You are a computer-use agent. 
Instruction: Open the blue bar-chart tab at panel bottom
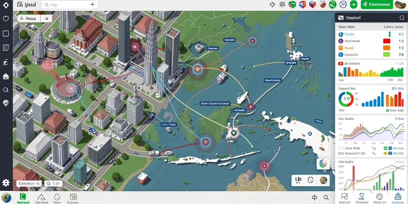coord(397,197)
